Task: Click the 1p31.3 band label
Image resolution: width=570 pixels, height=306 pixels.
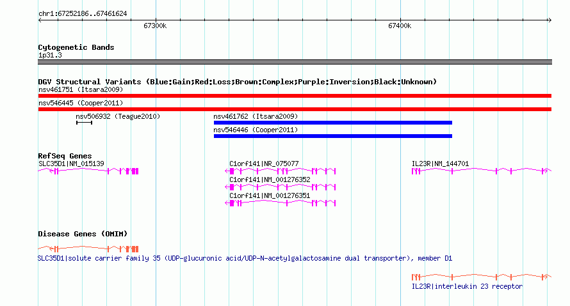Action: (x=50, y=55)
